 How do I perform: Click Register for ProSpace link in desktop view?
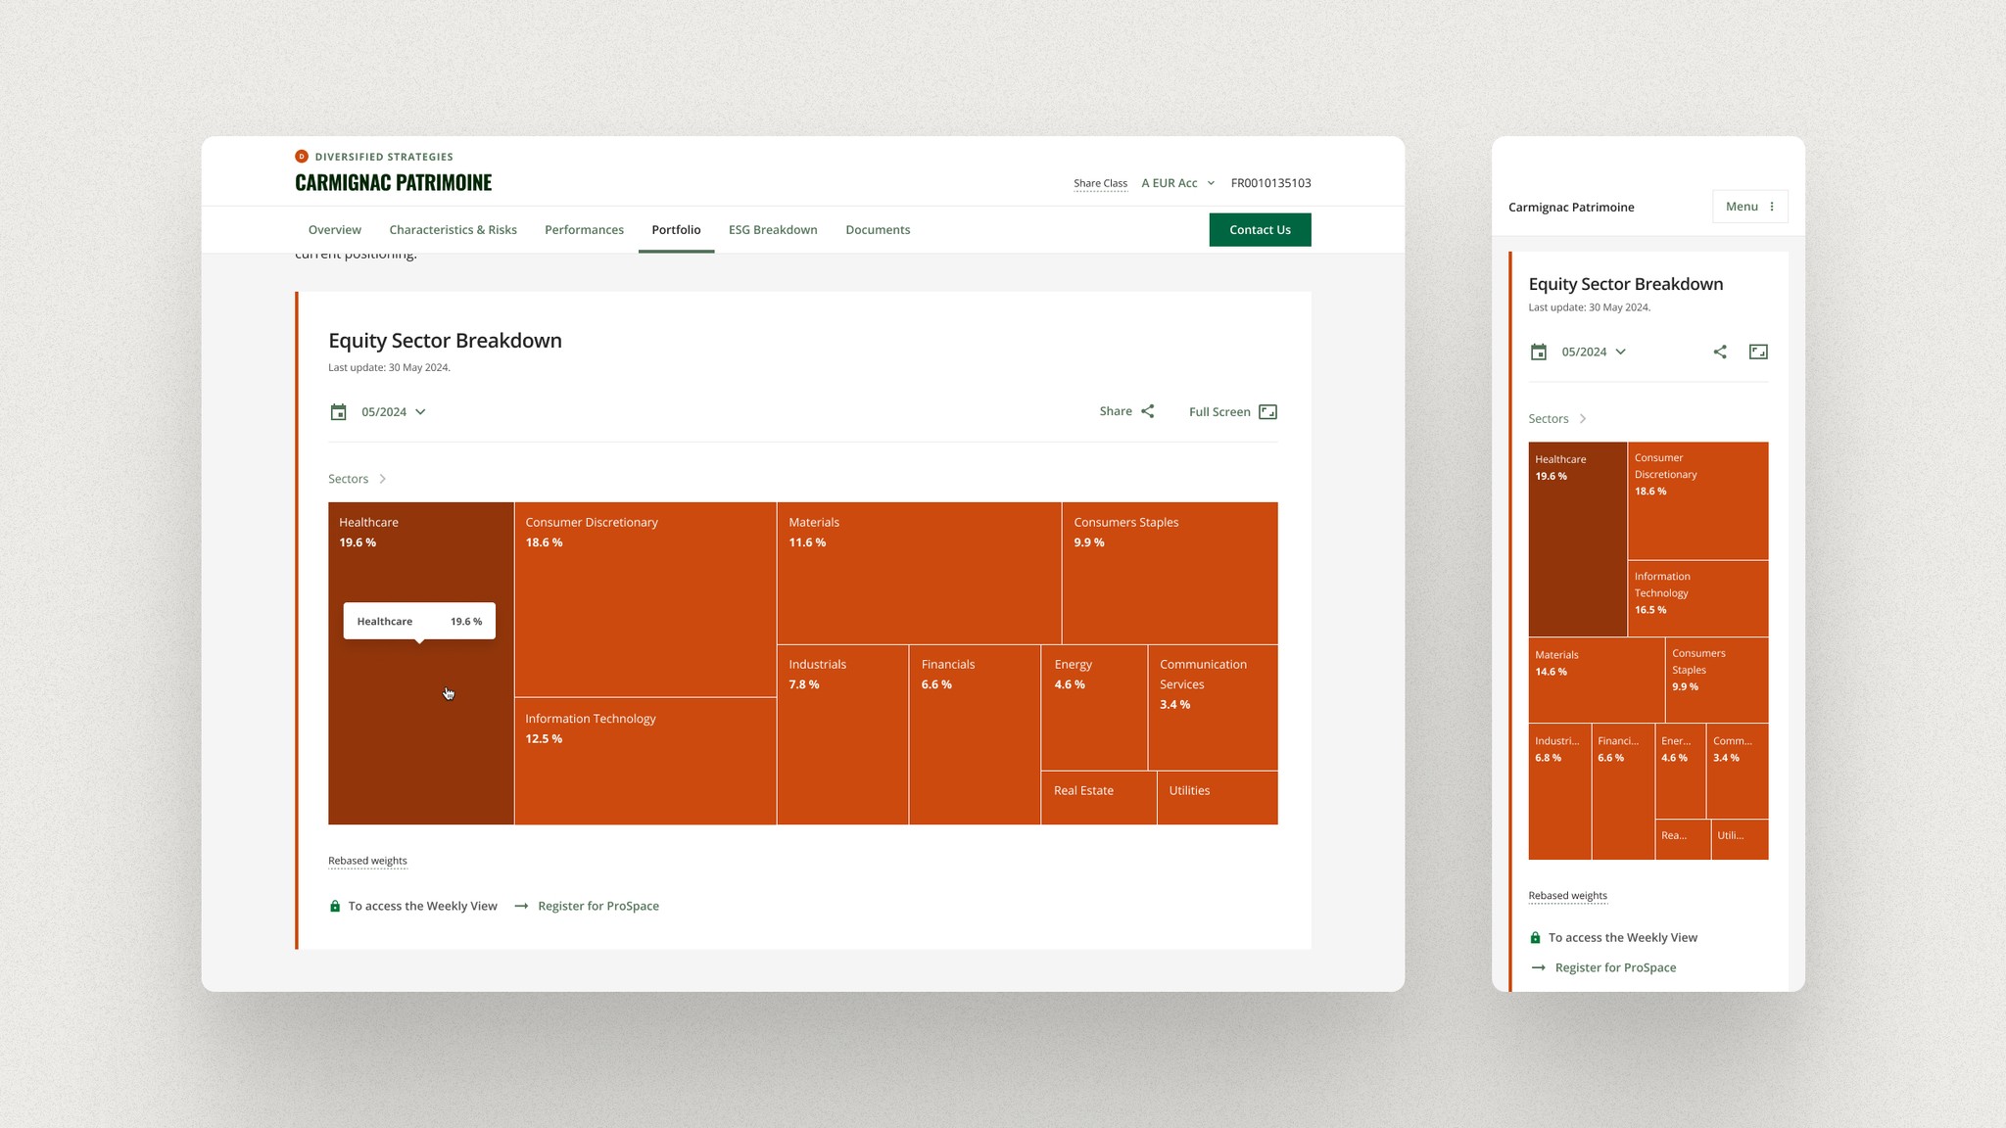click(x=598, y=906)
